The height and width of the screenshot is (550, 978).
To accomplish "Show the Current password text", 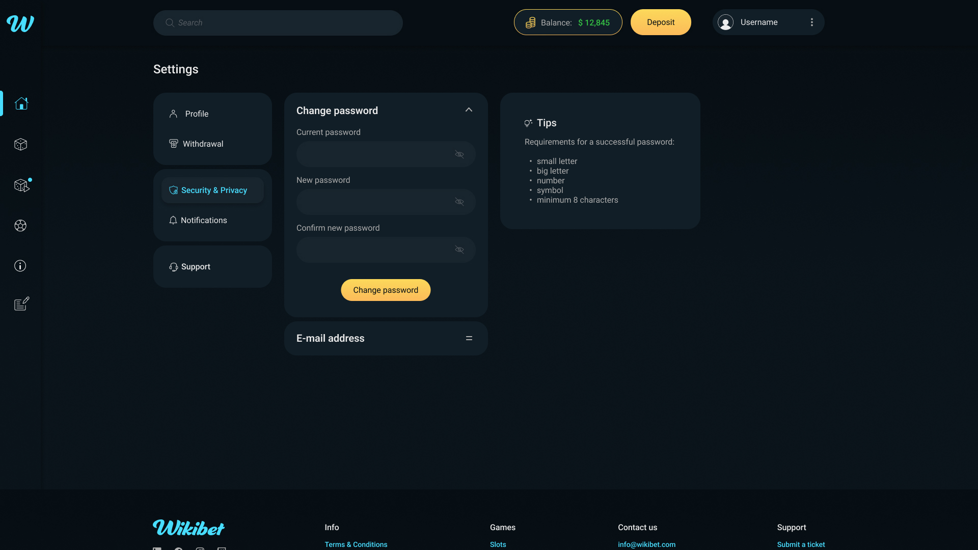I will pyautogui.click(x=459, y=154).
